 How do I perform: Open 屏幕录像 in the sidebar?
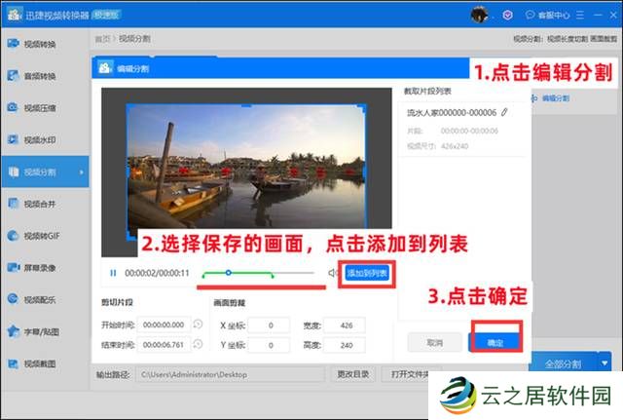tap(39, 267)
